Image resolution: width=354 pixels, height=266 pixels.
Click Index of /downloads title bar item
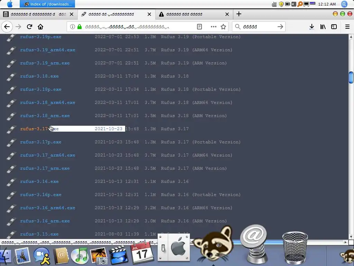47,4
